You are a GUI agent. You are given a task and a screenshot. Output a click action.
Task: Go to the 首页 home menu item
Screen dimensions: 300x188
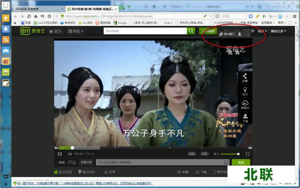pyautogui.click(x=55, y=31)
